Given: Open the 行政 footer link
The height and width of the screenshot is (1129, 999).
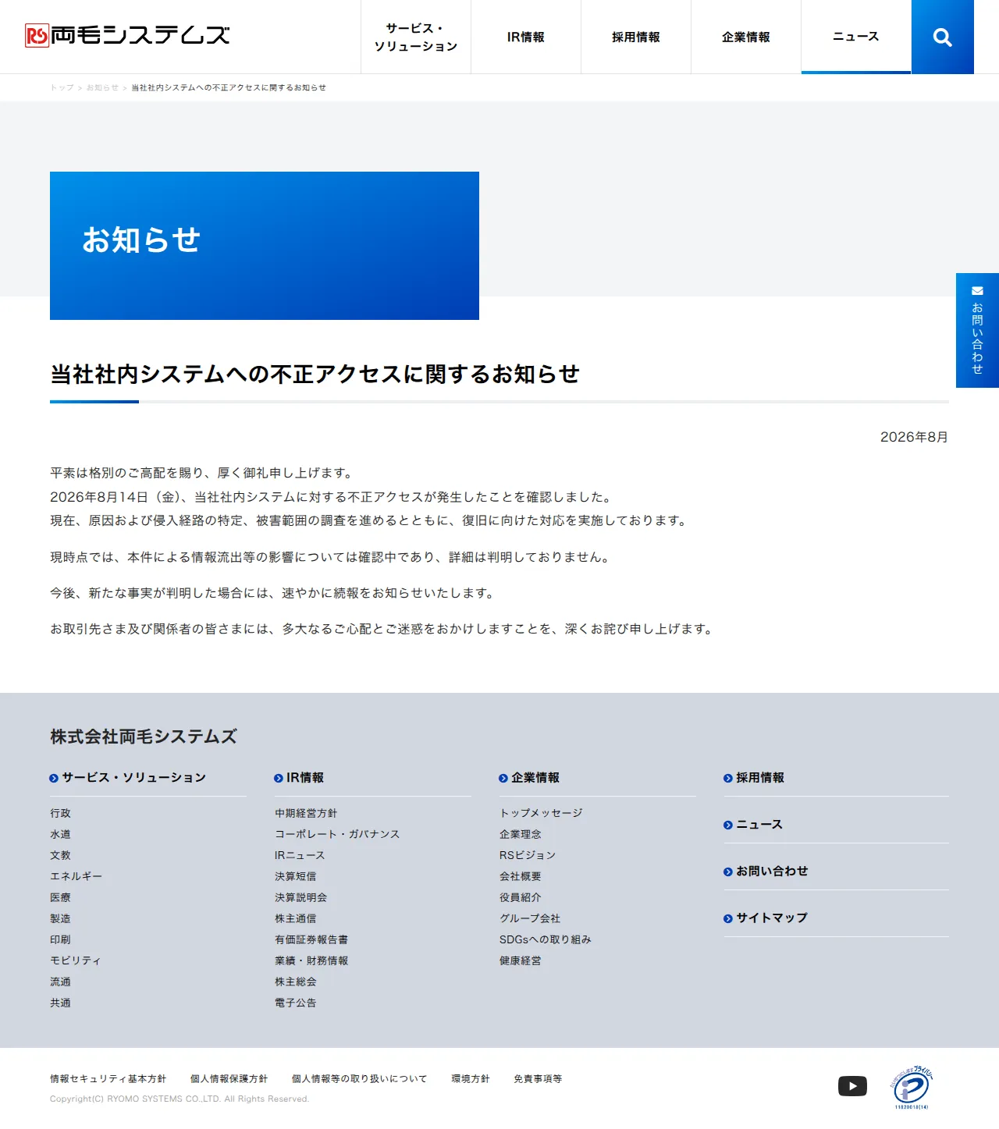Looking at the screenshot, I should (x=60, y=813).
